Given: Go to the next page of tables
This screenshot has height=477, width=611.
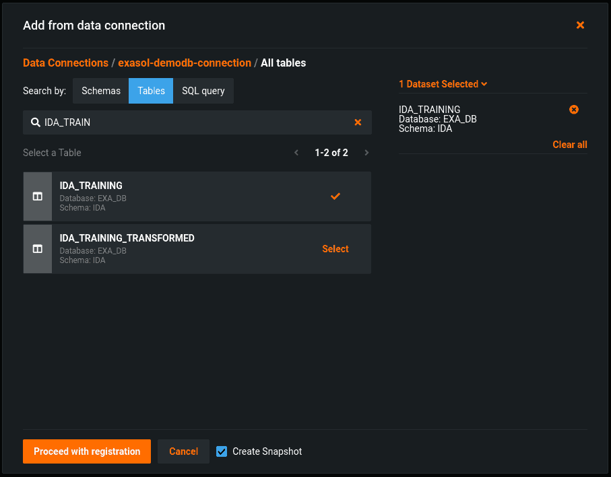Looking at the screenshot, I should pyautogui.click(x=366, y=153).
